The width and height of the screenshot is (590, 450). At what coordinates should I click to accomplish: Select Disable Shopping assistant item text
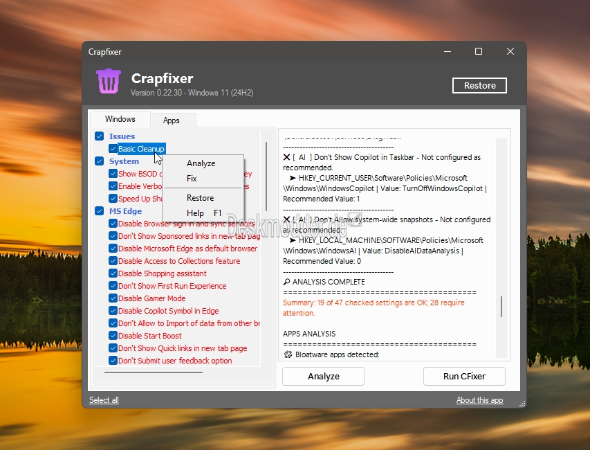(x=163, y=273)
